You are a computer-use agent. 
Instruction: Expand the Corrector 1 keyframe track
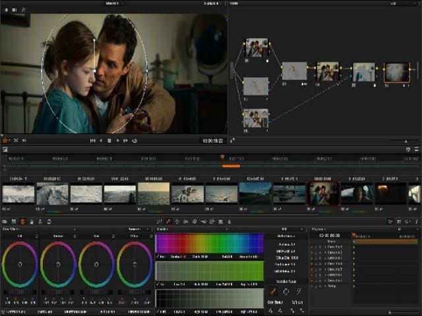click(325, 247)
